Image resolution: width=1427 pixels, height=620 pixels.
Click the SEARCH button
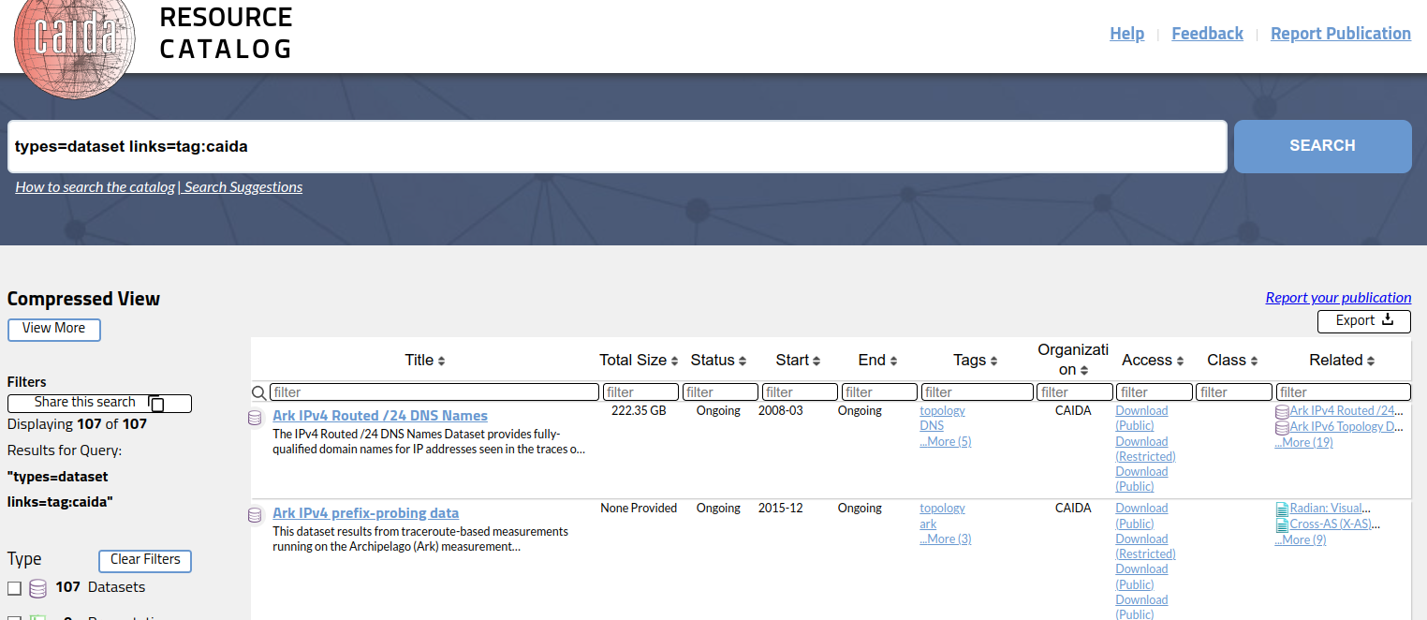pyautogui.click(x=1322, y=146)
